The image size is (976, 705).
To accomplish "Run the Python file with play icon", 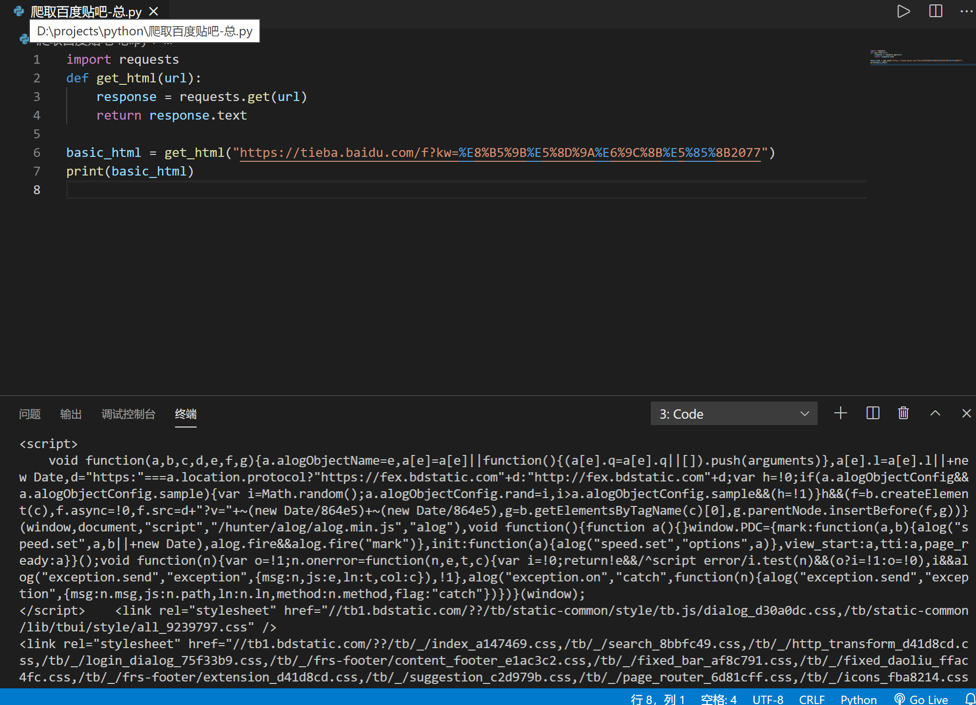I will (903, 11).
